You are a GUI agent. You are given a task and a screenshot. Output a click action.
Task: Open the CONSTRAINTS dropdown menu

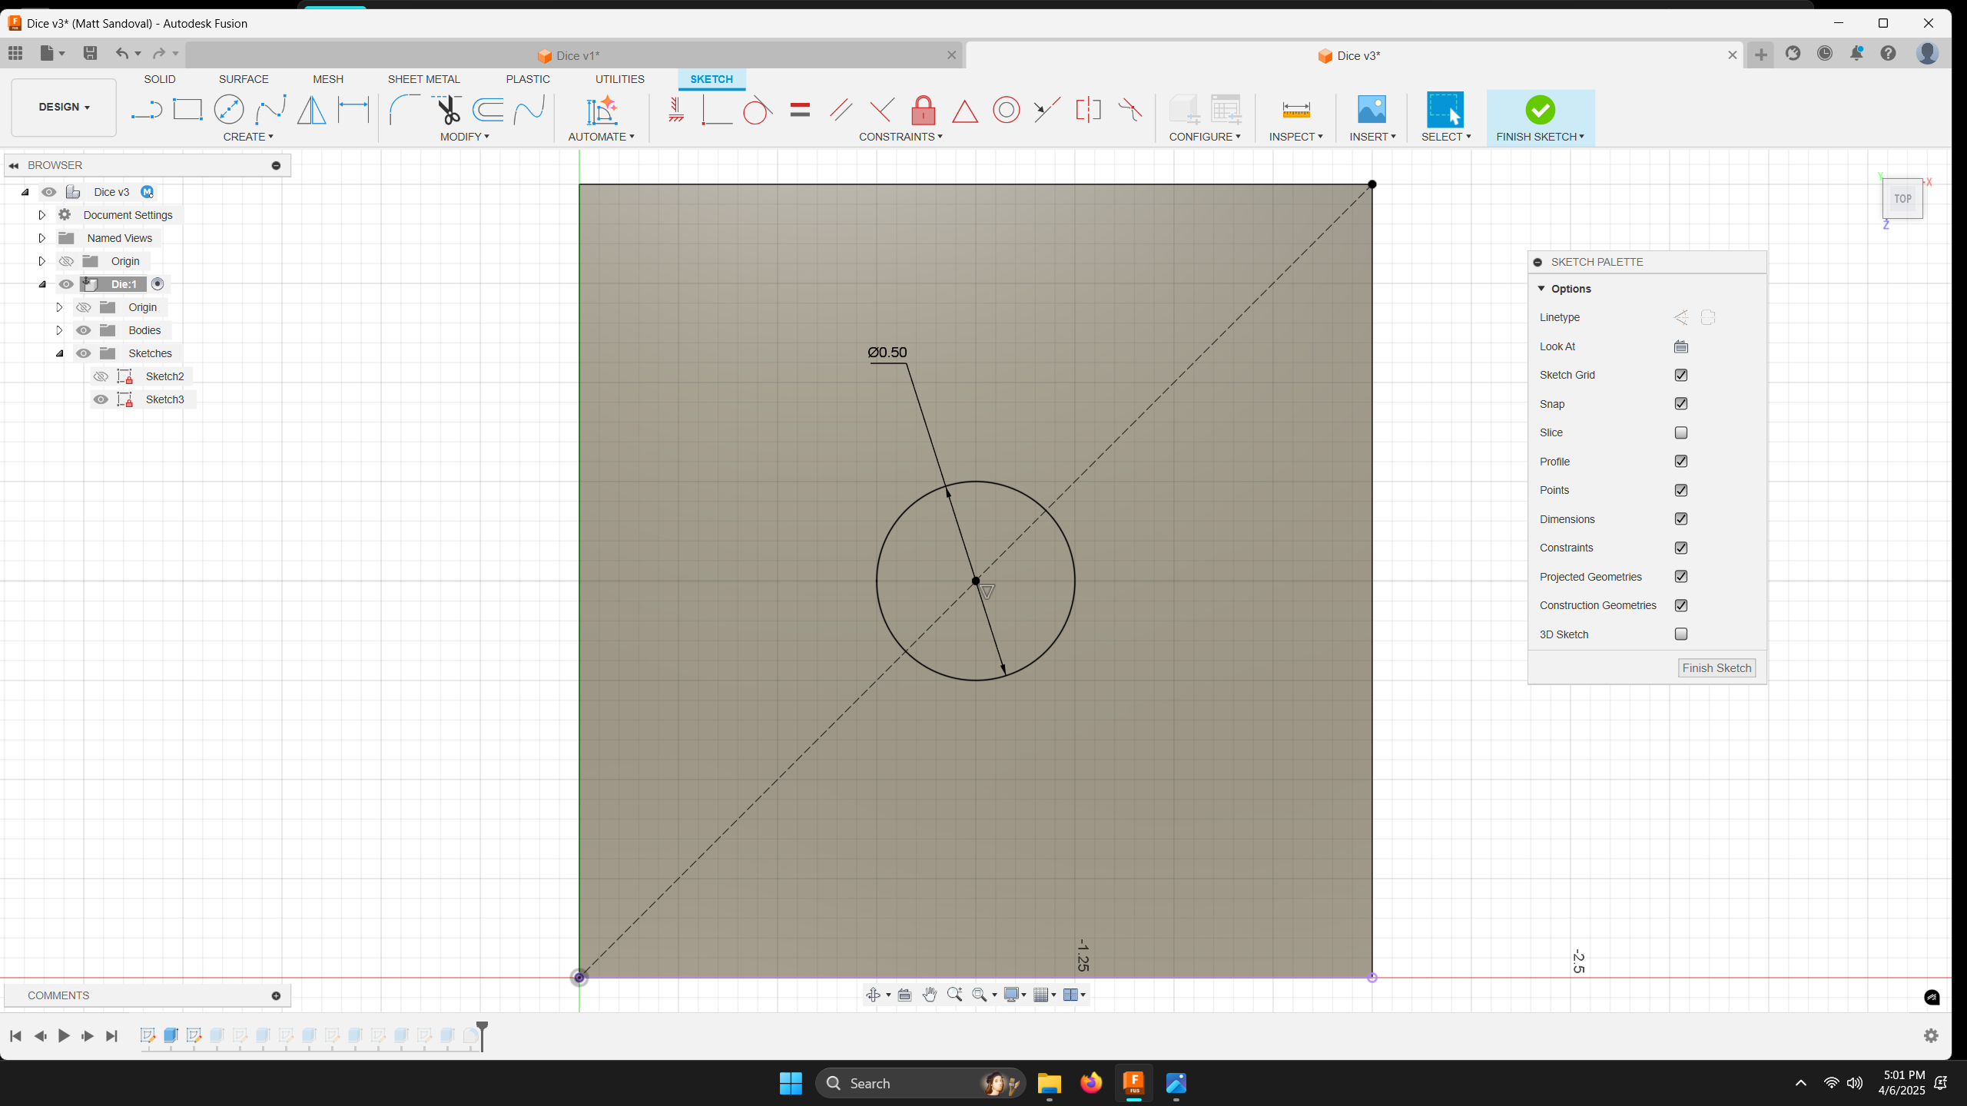(x=901, y=137)
